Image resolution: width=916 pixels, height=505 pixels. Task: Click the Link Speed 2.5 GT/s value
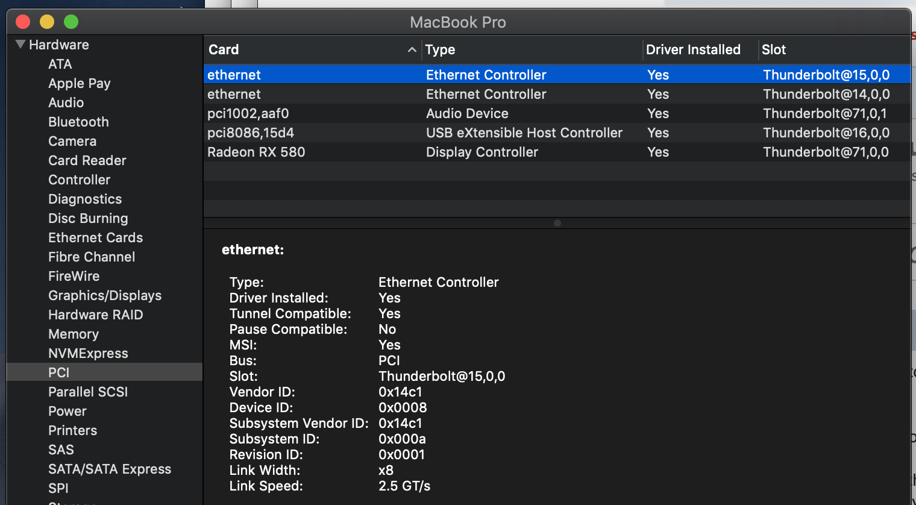pos(404,486)
